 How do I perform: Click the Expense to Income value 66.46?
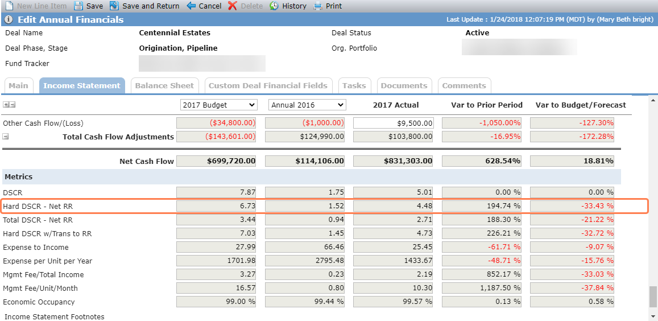[305, 247]
